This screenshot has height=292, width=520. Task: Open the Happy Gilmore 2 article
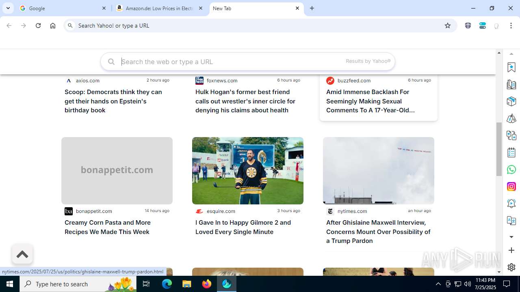[x=243, y=227]
